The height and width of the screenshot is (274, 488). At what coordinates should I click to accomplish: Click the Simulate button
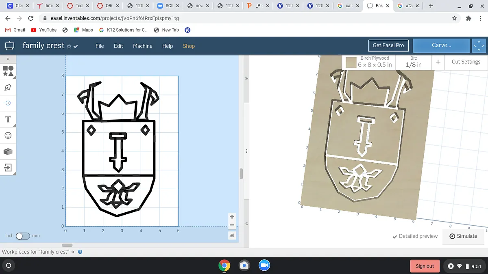pyautogui.click(x=463, y=236)
